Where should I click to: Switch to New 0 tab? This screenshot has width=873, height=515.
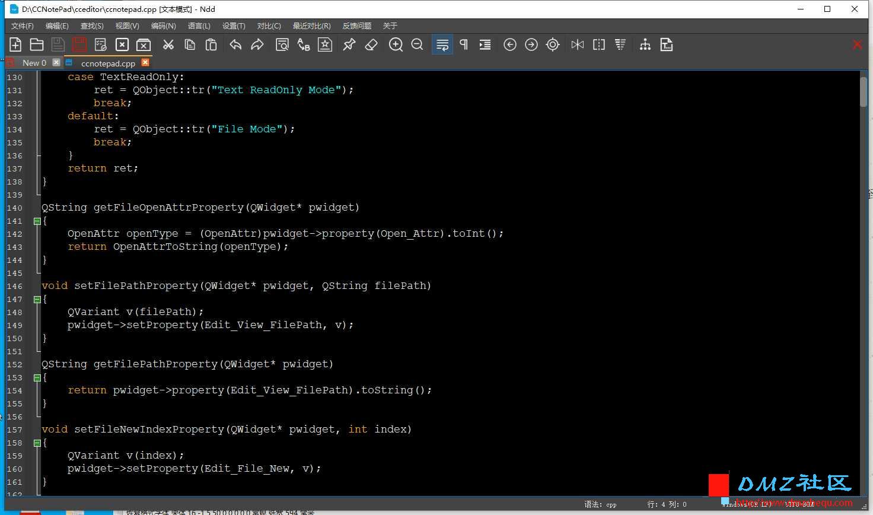point(34,63)
